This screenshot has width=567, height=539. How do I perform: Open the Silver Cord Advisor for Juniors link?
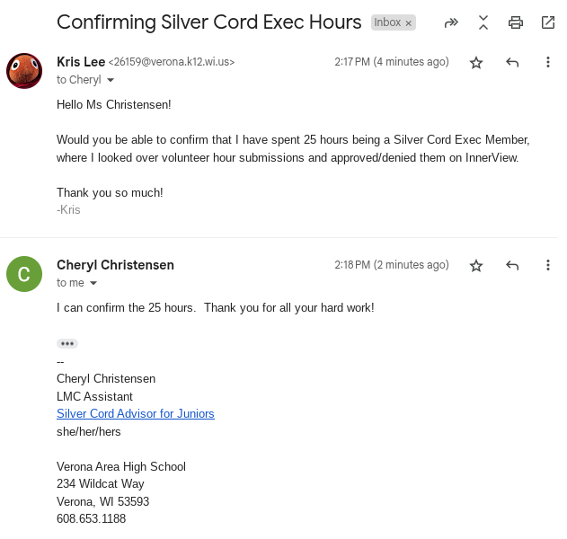136,413
